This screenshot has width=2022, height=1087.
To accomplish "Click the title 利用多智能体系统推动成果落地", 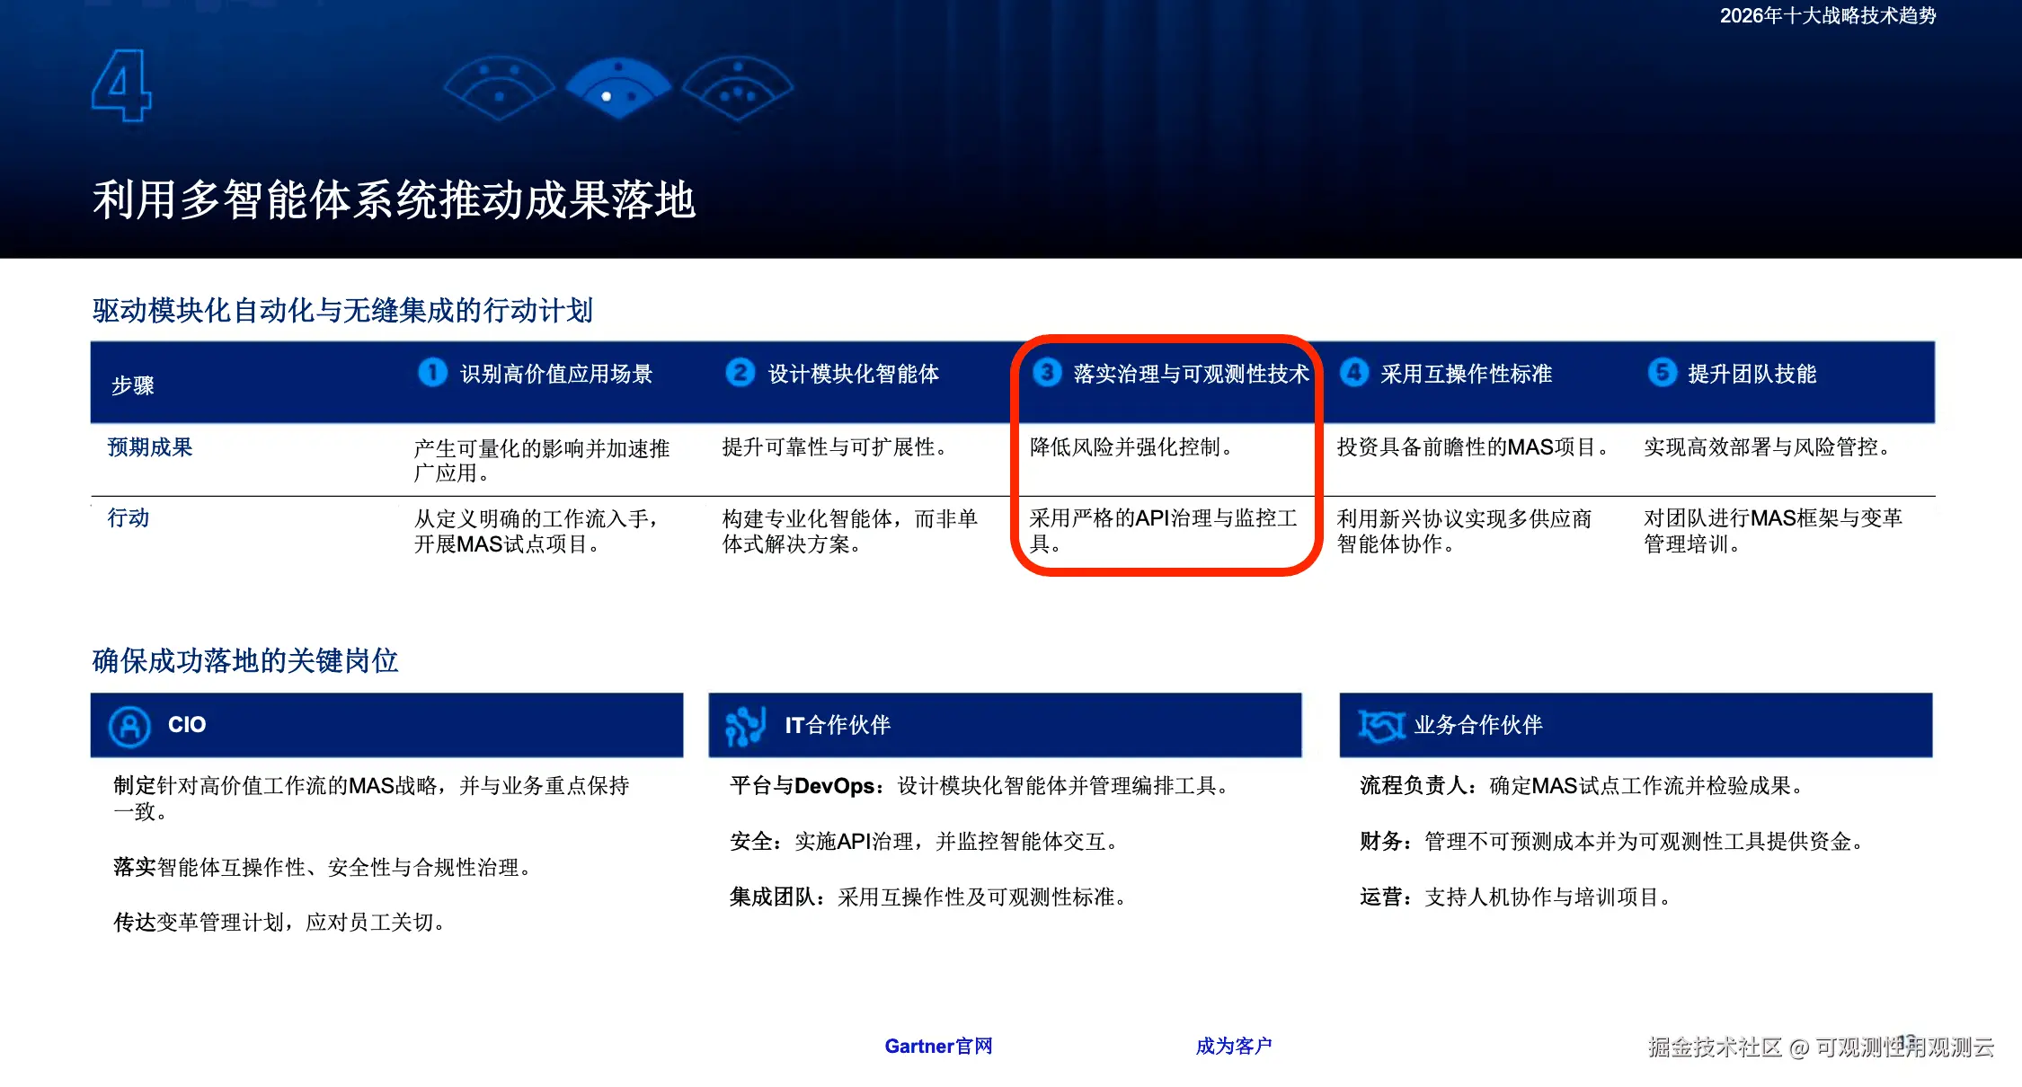I will (394, 199).
